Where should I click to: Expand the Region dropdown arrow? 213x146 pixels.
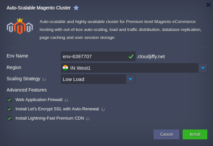(203, 68)
